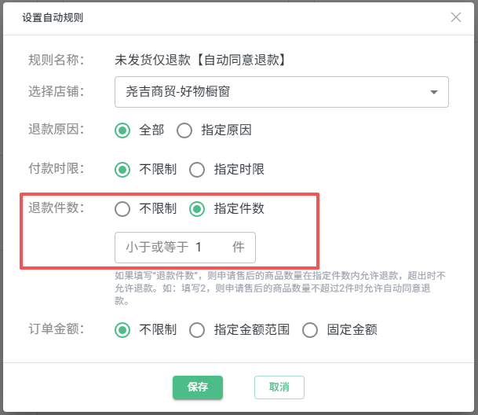The width and height of the screenshot is (478, 415).
Task: Select 不限制 for 退款件数
Action: coord(122,209)
